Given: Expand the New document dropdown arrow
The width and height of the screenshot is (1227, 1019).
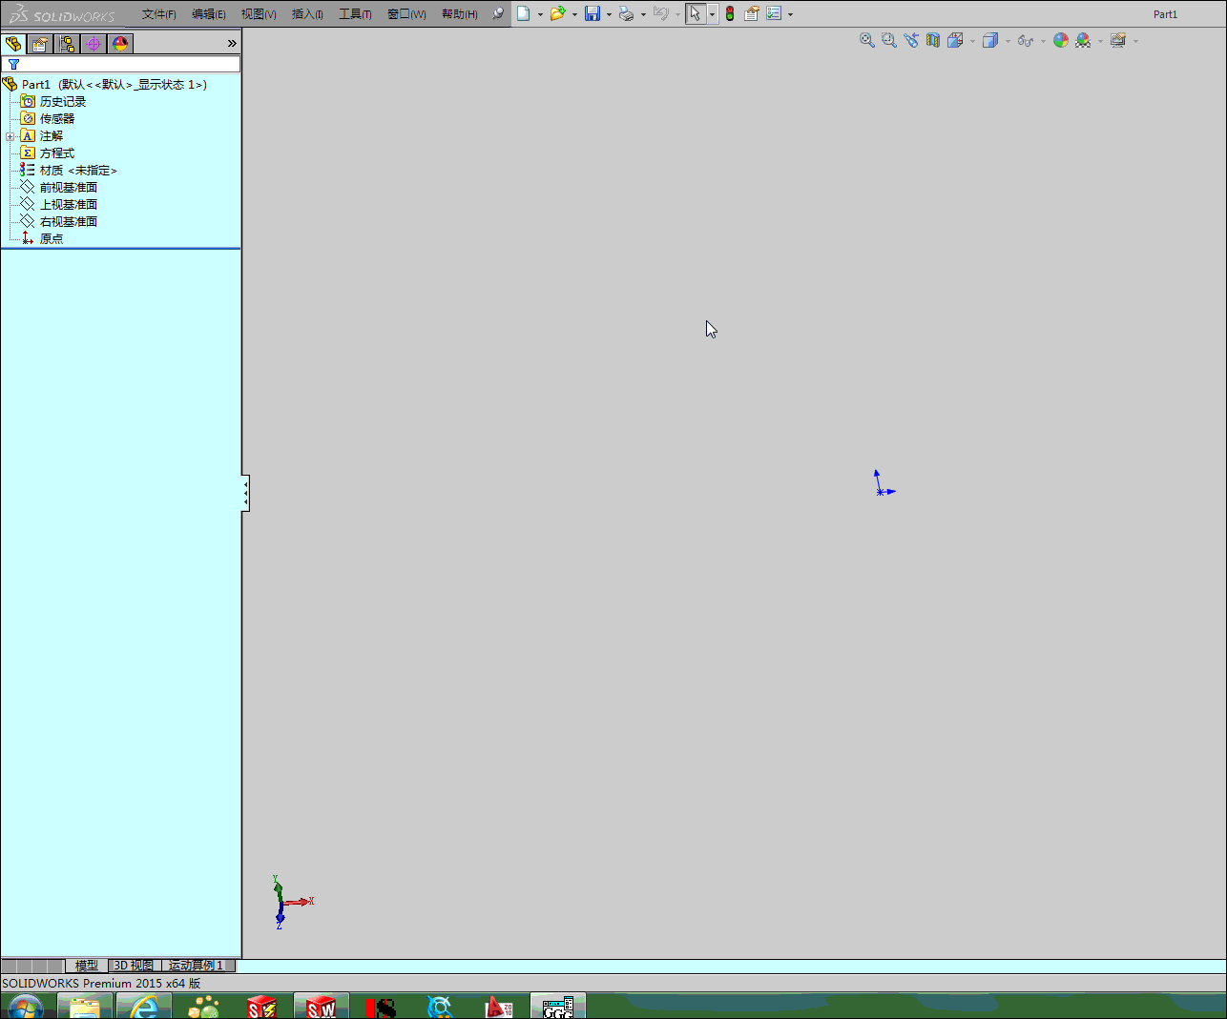Looking at the screenshot, I should click(540, 14).
